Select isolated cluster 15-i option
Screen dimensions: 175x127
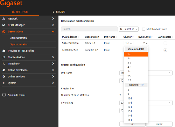[x=136, y=120]
